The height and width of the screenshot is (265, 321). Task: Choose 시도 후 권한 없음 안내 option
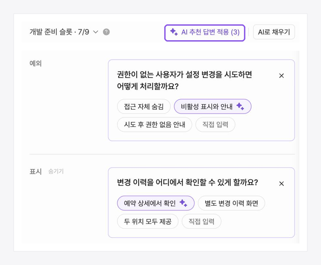tap(155, 125)
